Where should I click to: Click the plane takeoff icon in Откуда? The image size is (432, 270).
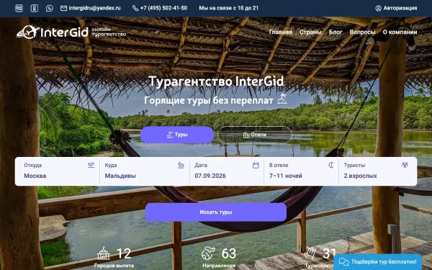(x=91, y=165)
